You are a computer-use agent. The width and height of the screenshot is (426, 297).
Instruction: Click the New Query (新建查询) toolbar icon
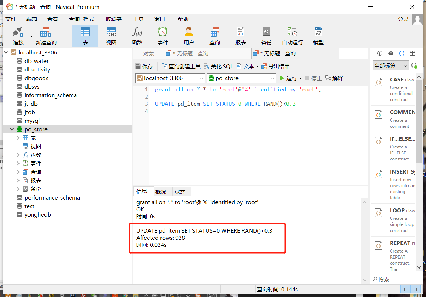tap(46, 36)
